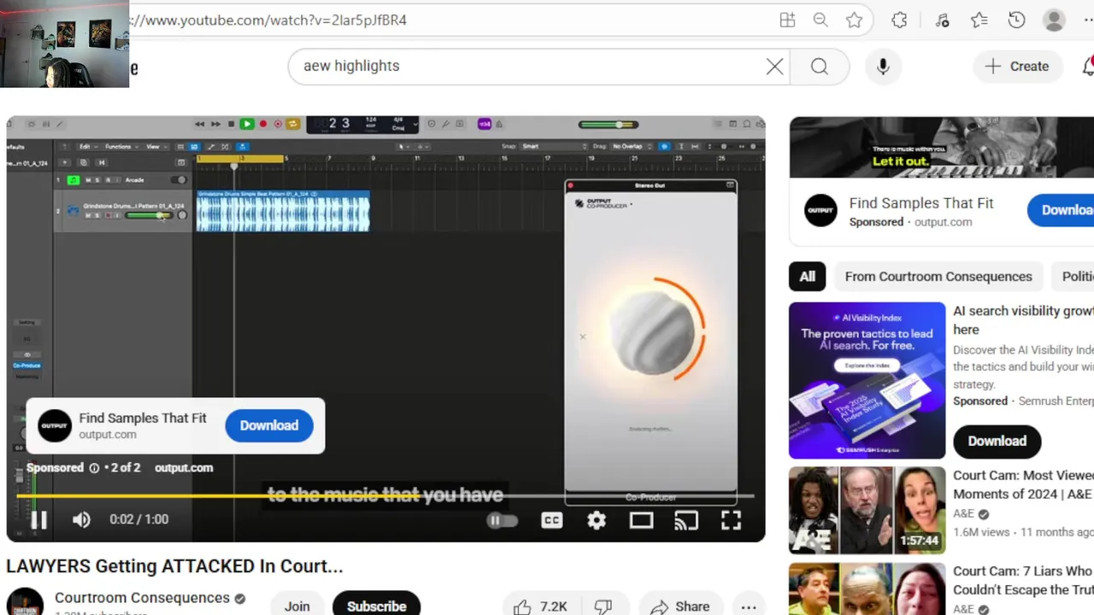Toggle closed captions with the CC button
Viewport: 1094px width, 615px height.
point(552,520)
